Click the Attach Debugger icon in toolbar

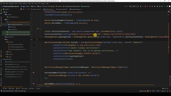coord(152,6)
